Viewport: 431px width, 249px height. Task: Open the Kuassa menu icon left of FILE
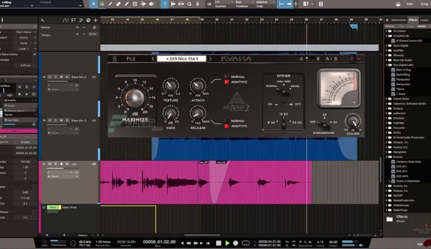[x=114, y=59]
